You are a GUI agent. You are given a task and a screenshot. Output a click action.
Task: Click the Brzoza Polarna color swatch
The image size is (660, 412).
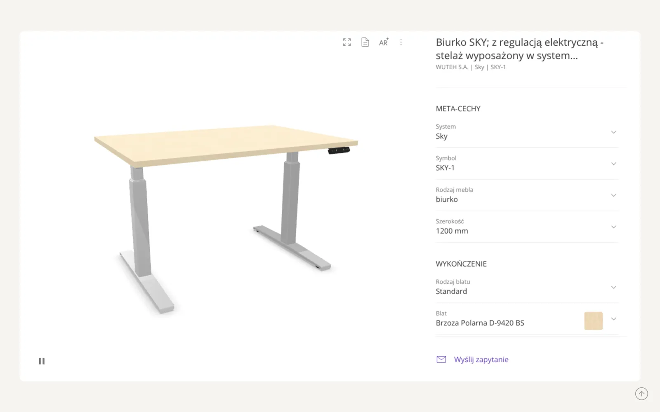(593, 321)
